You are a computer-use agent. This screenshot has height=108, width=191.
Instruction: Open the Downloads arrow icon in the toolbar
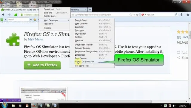click(182, 15)
